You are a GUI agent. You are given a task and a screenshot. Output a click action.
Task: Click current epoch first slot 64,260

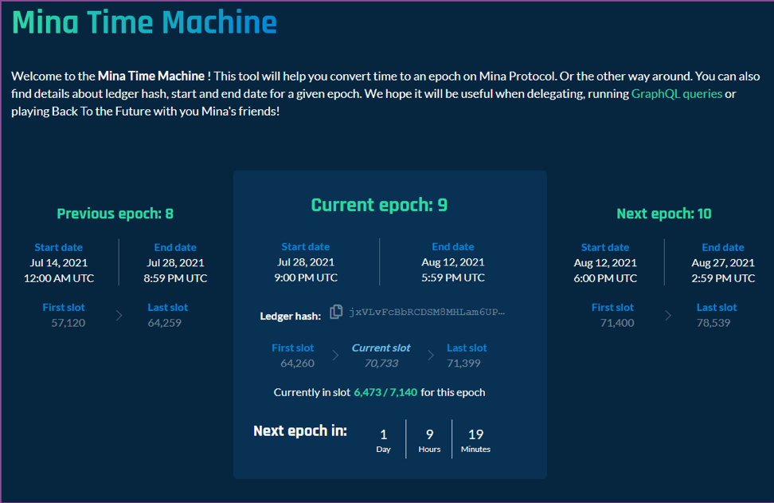[297, 363]
